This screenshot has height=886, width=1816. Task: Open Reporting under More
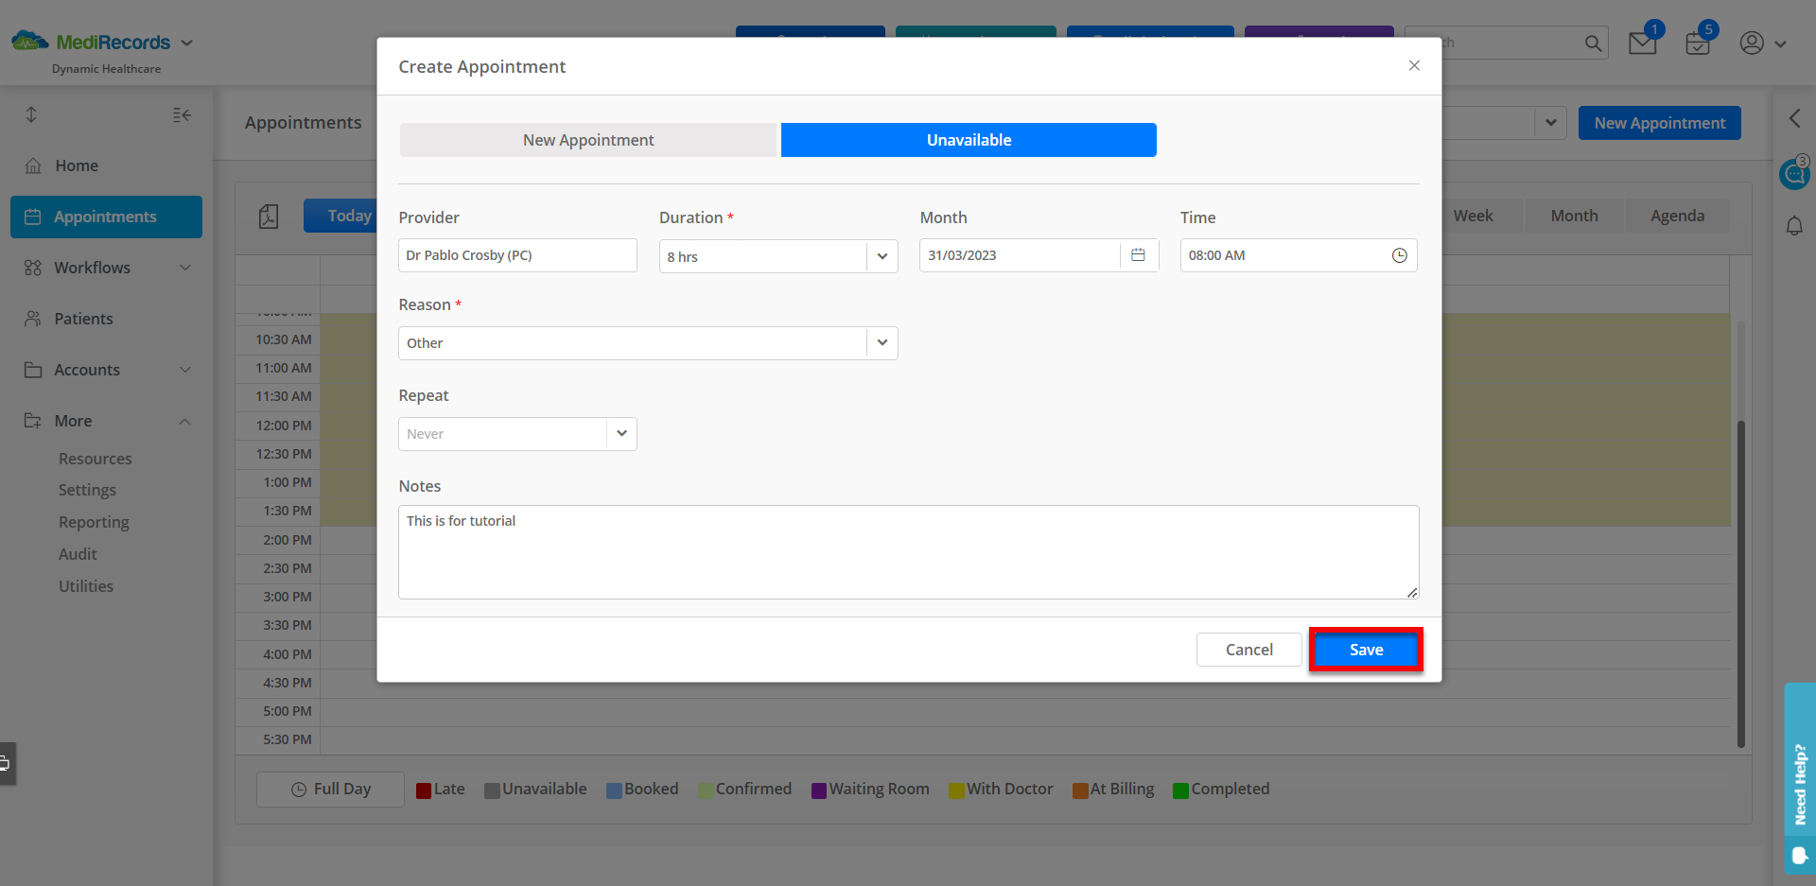[x=94, y=522]
